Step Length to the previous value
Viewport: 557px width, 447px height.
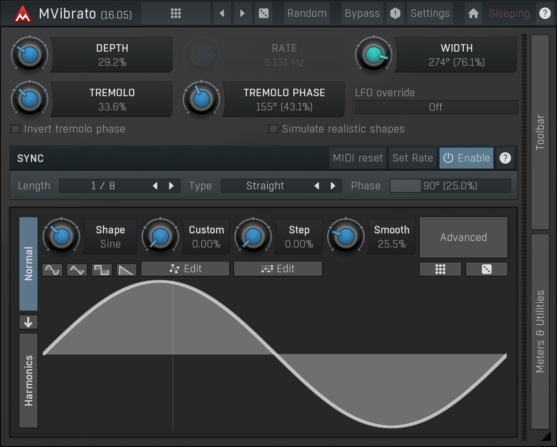click(155, 186)
